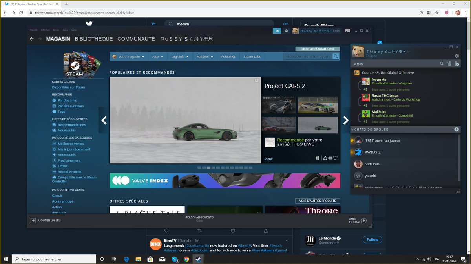Click the Counter-Strike game icon in friends list
Screen dimensions: 471x264
click(x=357, y=73)
